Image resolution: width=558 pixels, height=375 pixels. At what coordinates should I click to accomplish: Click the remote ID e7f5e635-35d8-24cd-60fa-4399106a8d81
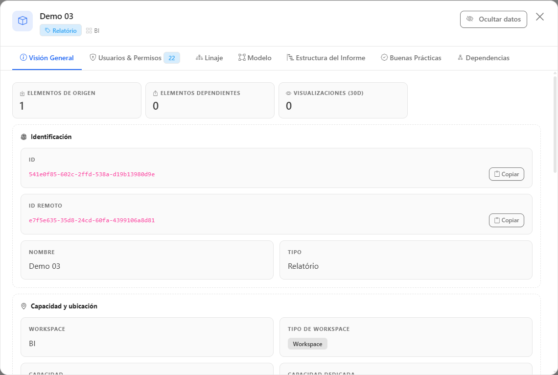coord(92,220)
